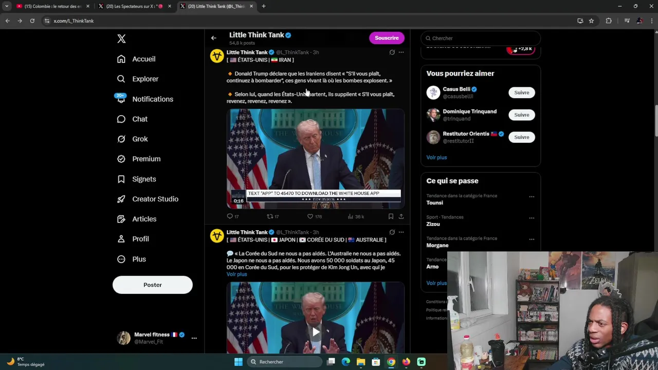This screenshot has height=370, width=658.
Task: Expand the Plus more options menu
Action: point(132,259)
